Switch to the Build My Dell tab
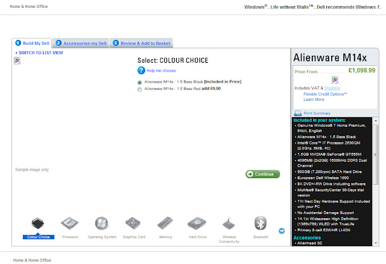The width and height of the screenshot is (386, 264). point(32,43)
